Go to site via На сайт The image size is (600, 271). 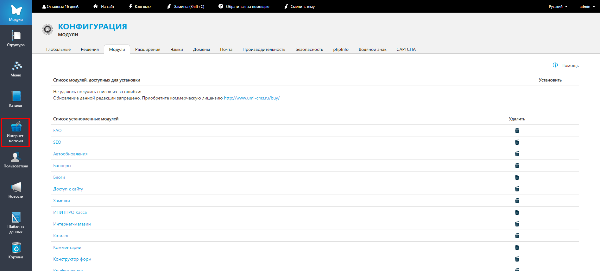pyautogui.click(x=104, y=7)
